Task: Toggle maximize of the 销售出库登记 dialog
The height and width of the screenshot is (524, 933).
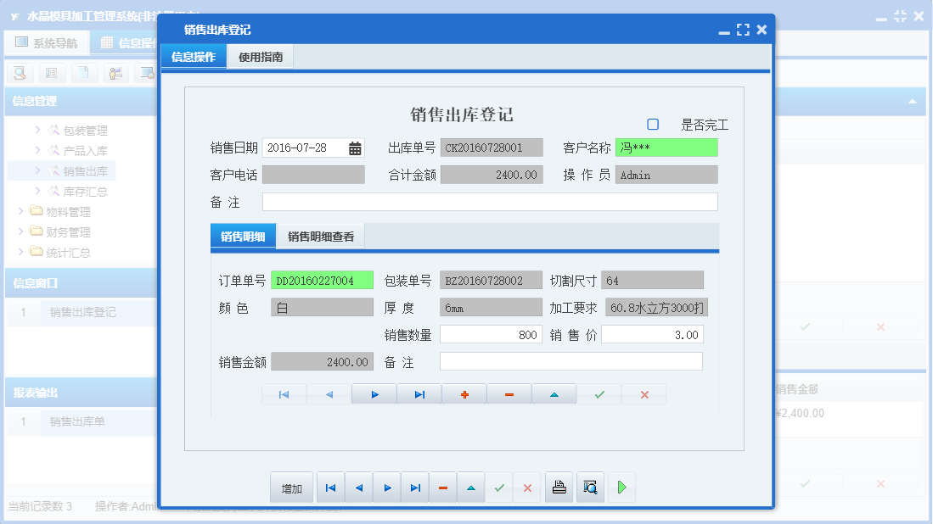Action: pyautogui.click(x=742, y=29)
